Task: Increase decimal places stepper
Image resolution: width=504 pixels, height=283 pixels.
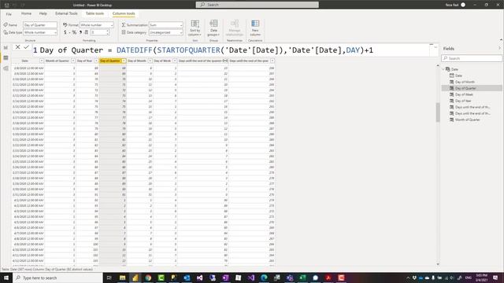Action: (x=108, y=31)
